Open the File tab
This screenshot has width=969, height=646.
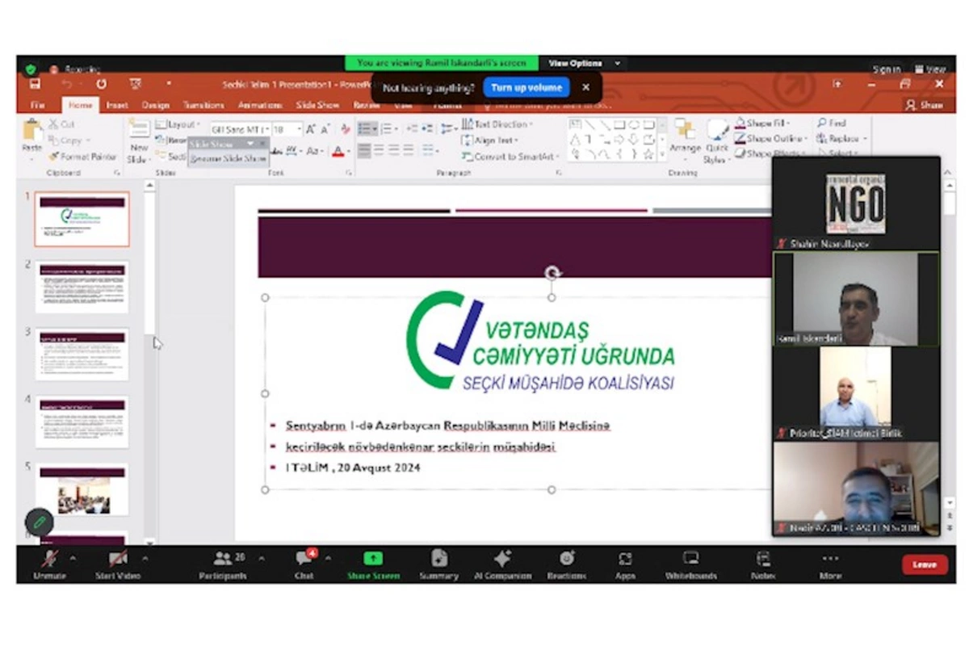tap(37, 105)
